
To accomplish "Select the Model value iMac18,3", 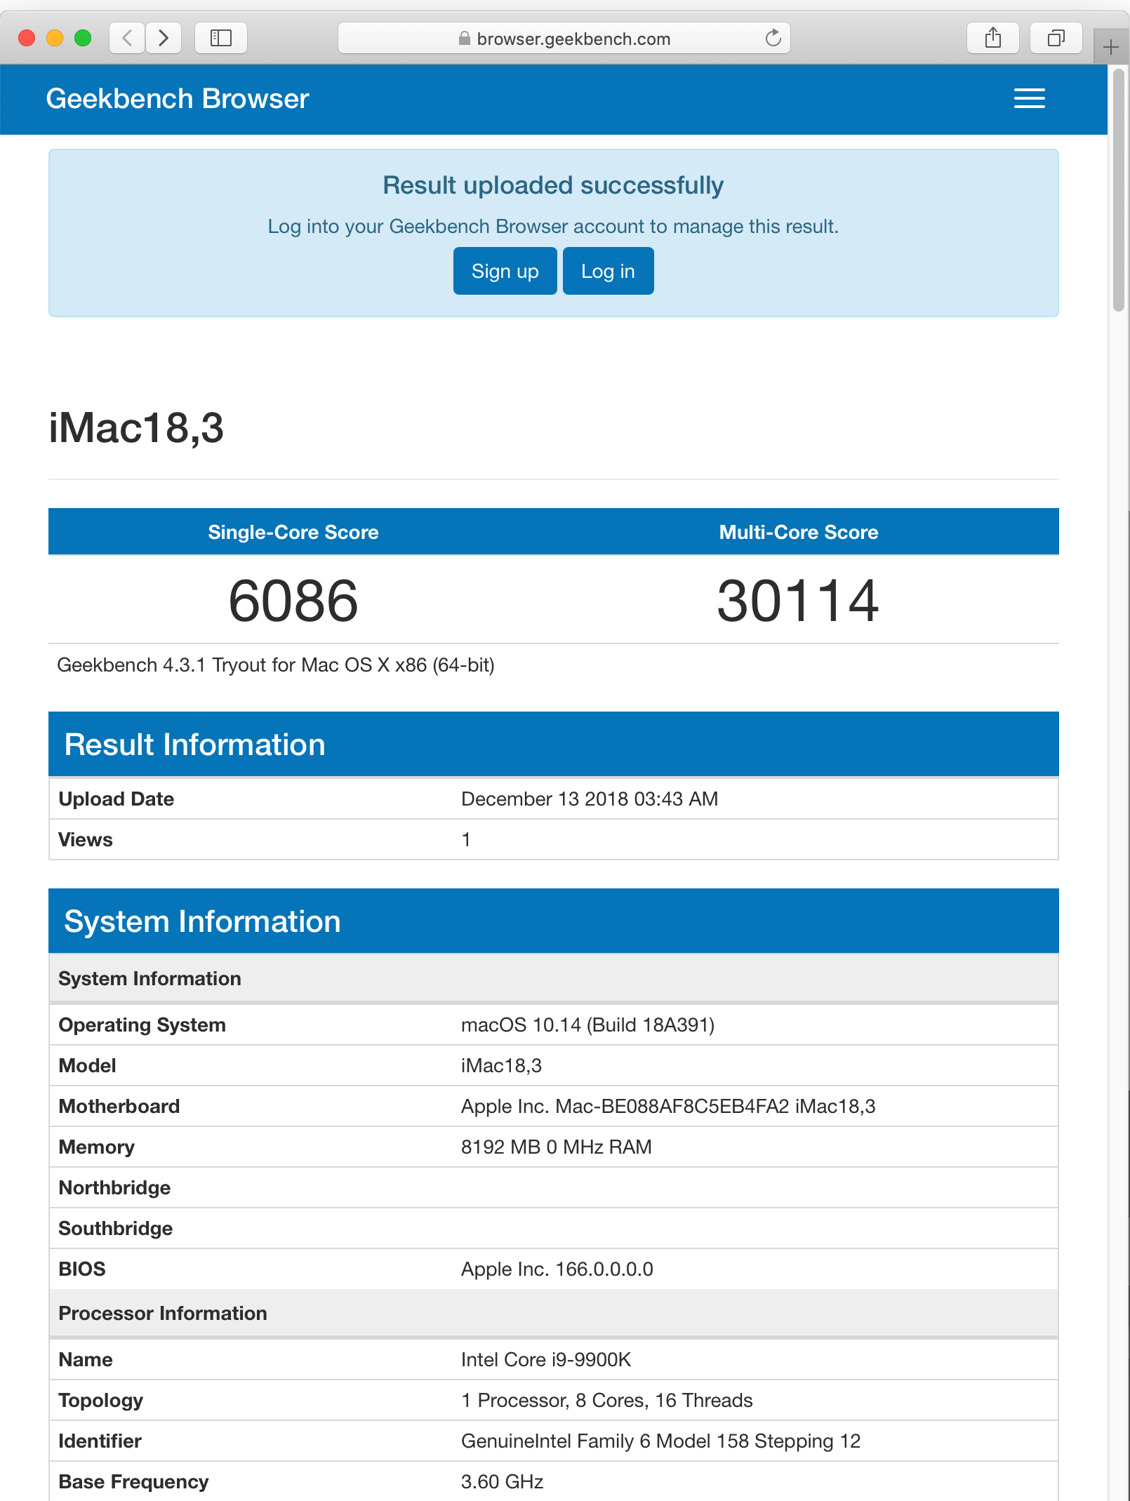I will click(x=501, y=1065).
